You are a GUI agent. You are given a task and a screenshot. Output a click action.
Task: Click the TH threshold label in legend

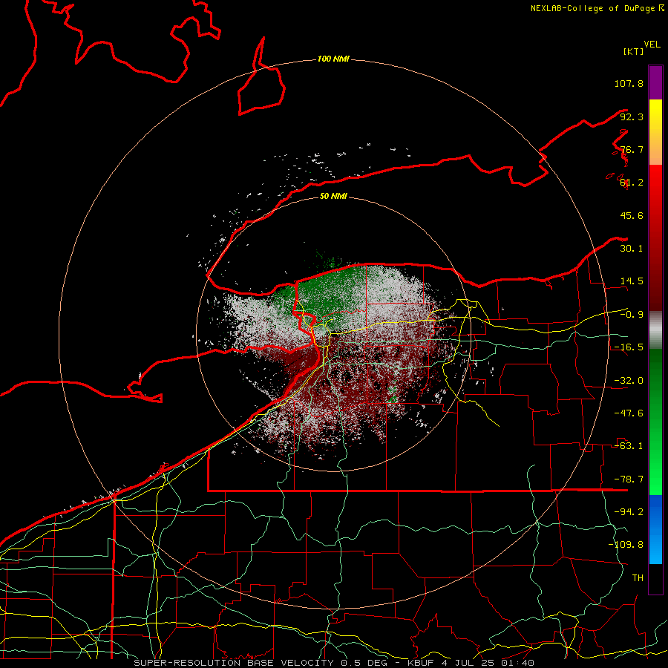click(x=638, y=578)
